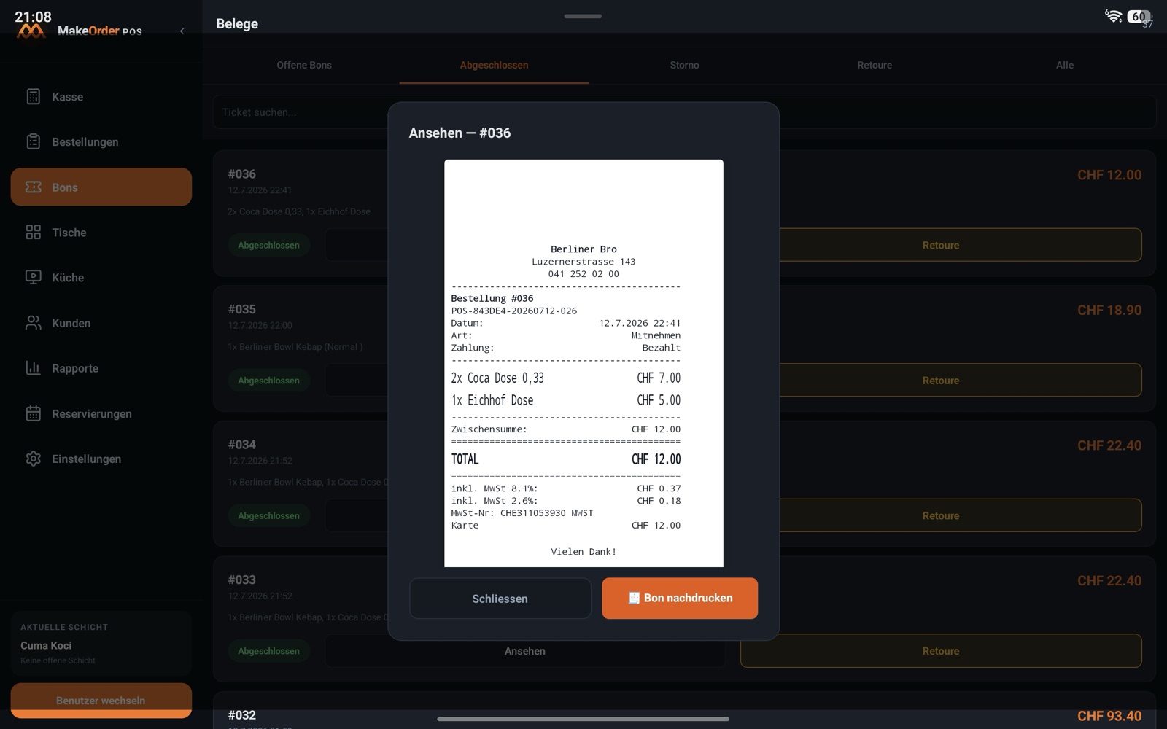This screenshot has height=729, width=1167.
Task: Click the Zwischensumme line on receipt
Action: 565,429
